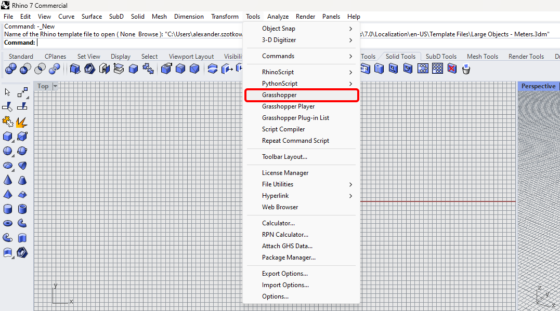Select the Cone tool
This screenshot has height=311, width=560.
pyautogui.click(x=7, y=180)
